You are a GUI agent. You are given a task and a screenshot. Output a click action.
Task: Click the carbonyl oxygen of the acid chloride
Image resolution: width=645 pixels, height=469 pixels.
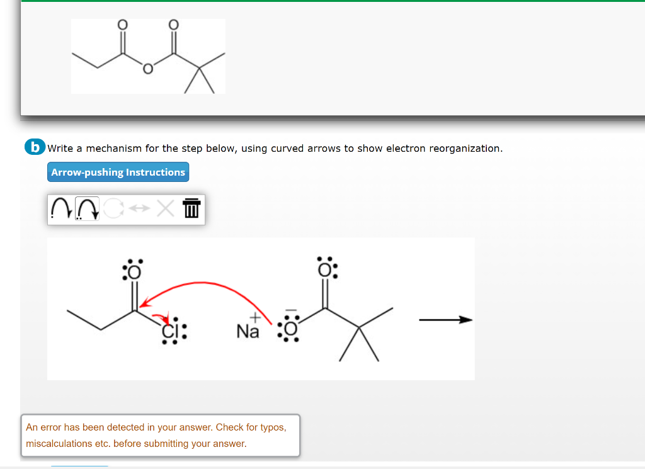coord(131,271)
